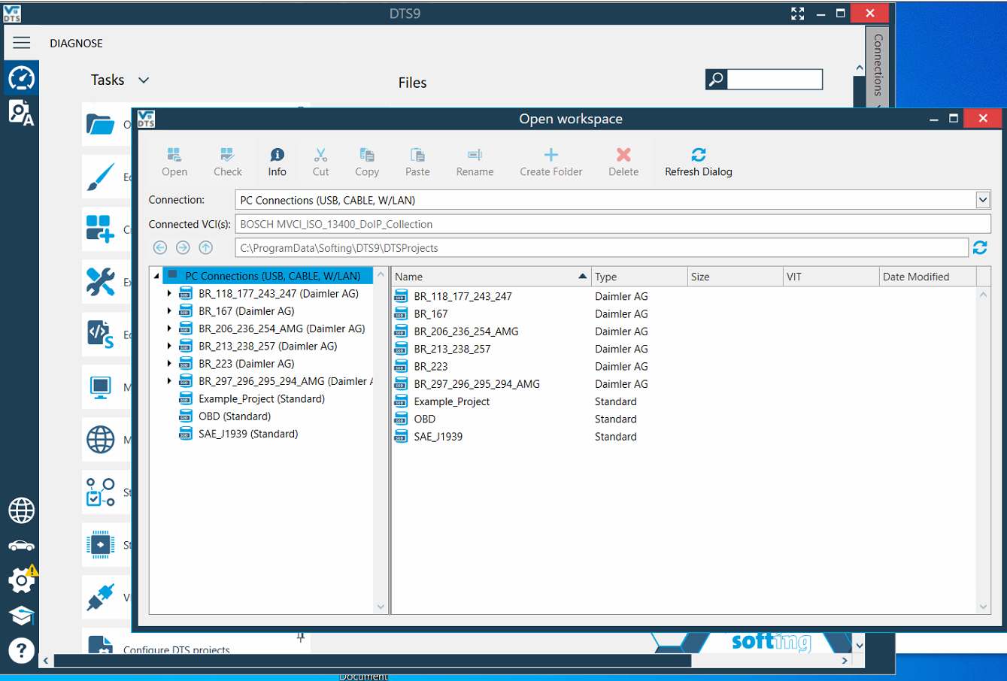Screen dimensions: 1007x681
Task: Click the Connected VCI(s) field
Action: pyautogui.click(x=613, y=224)
